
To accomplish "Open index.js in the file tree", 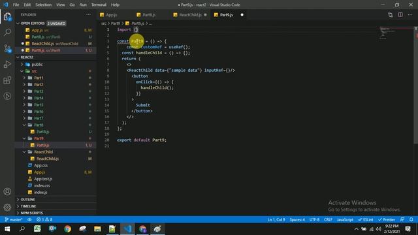I will 40,192.
